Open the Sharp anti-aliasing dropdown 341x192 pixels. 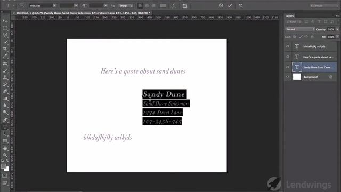(126, 6)
